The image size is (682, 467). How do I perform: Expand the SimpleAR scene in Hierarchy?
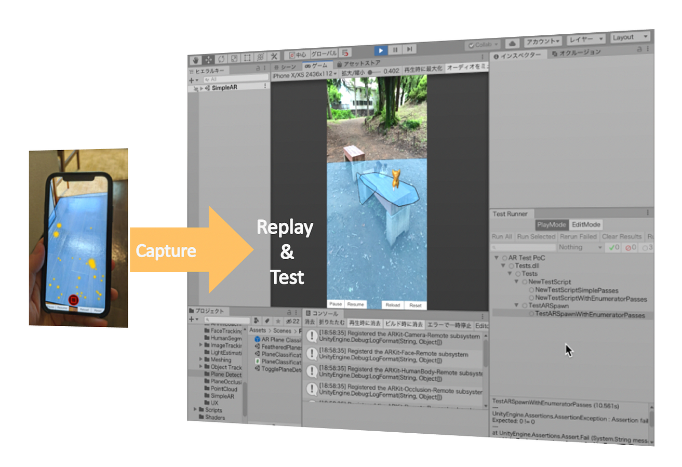point(202,88)
